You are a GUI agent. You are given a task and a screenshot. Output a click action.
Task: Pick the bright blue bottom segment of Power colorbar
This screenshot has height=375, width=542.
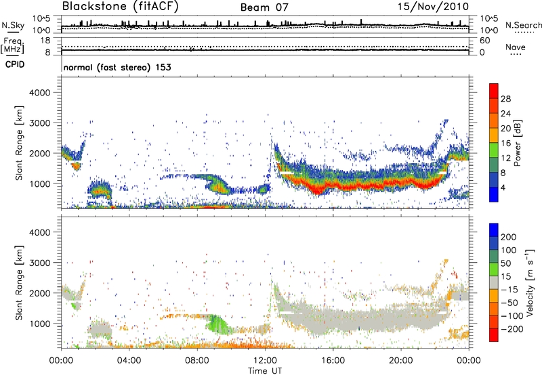tap(494, 194)
